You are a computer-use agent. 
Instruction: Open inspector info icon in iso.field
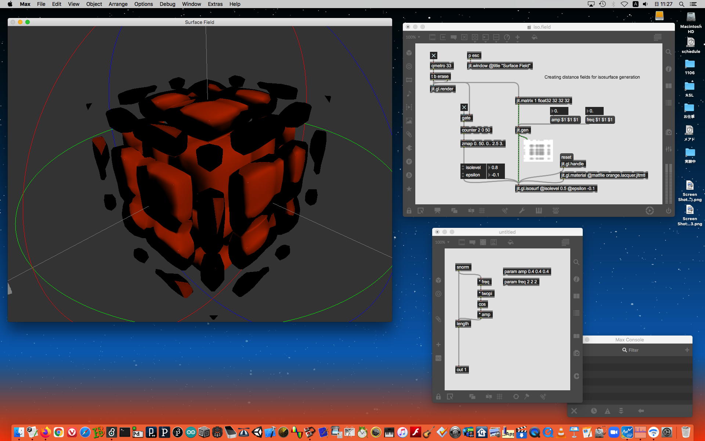point(669,69)
